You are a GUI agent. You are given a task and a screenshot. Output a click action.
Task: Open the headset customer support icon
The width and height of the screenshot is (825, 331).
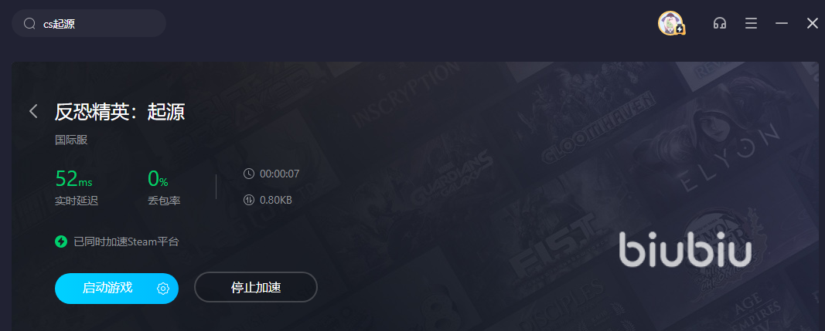[720, 23]
